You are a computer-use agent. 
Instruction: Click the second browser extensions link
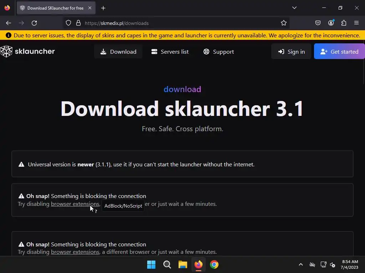[75, 252]
